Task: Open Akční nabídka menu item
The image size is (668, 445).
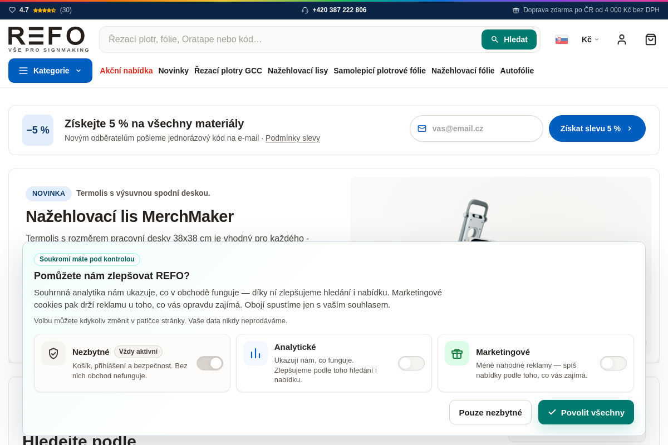Action: coord(126,71)
